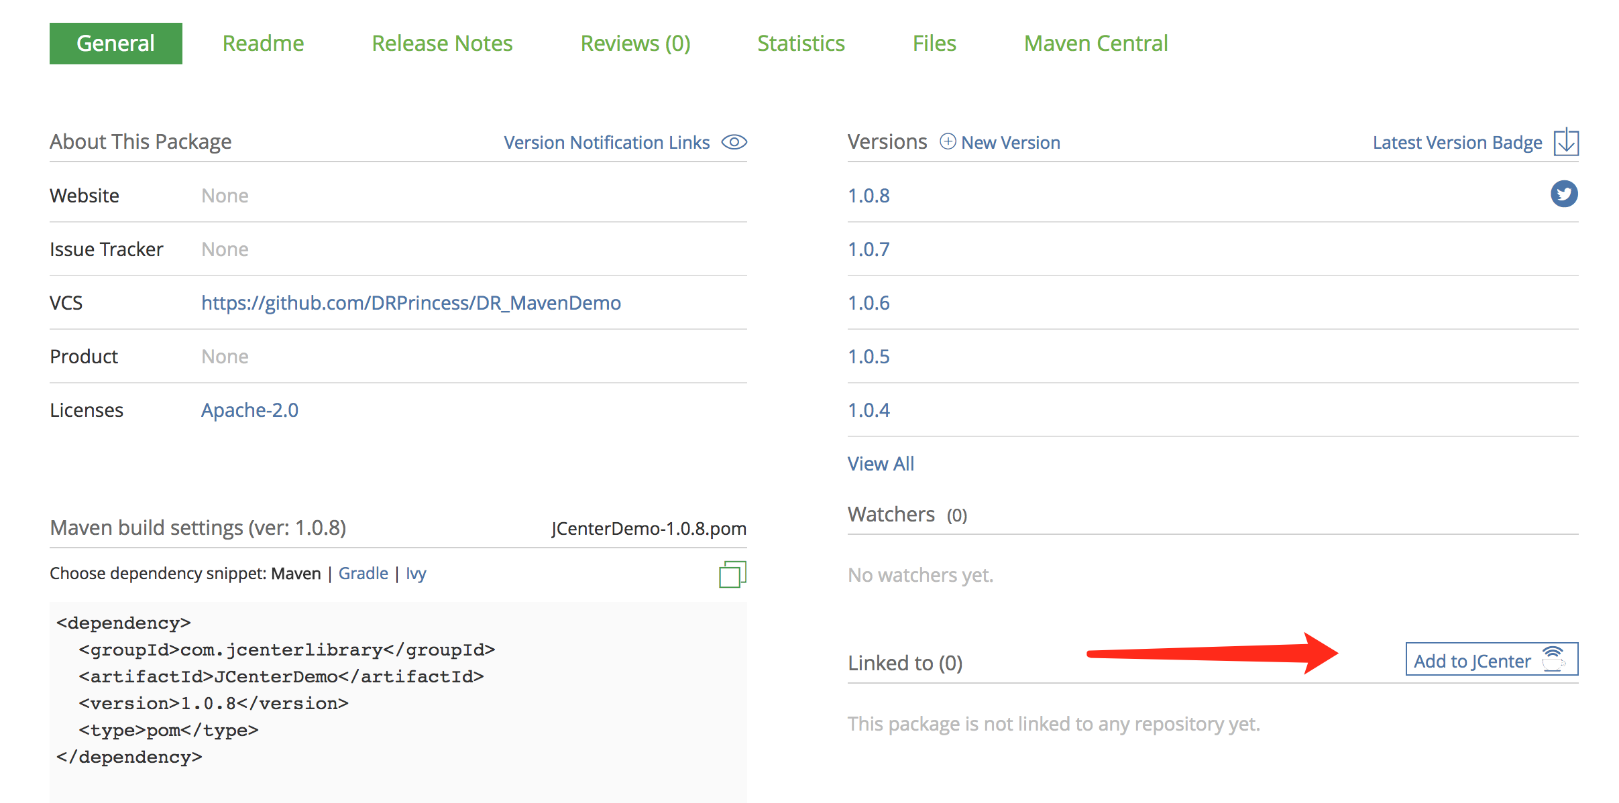Open the Release Notes tab
This screenshot has width=1619, height=803.
442,44
